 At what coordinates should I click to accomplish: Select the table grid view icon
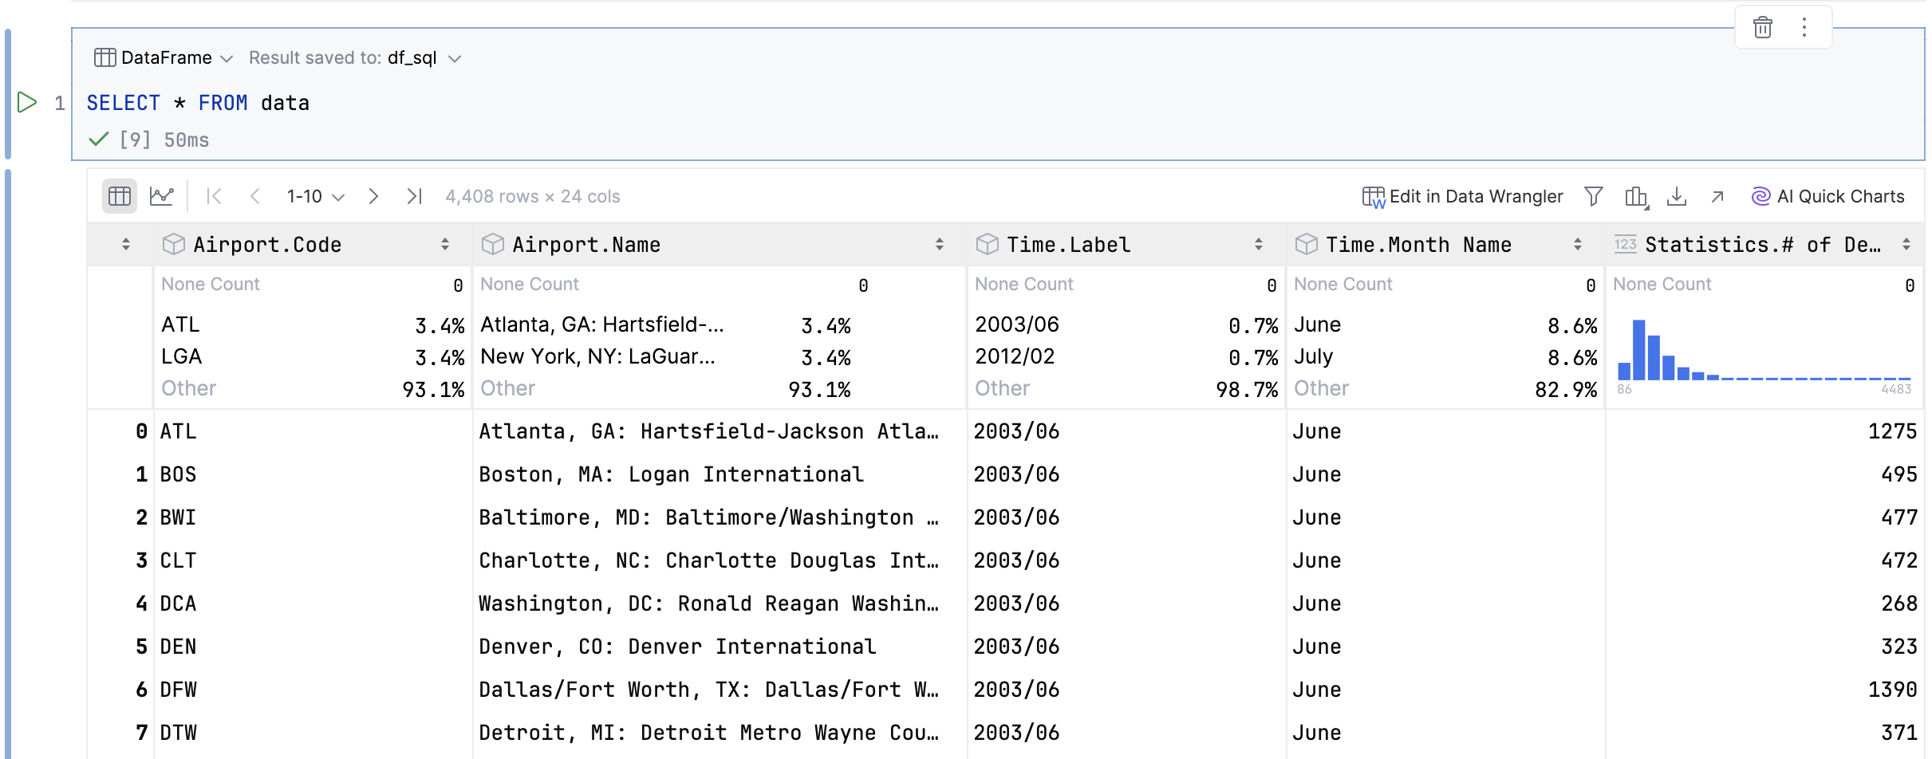pos(119,195)
